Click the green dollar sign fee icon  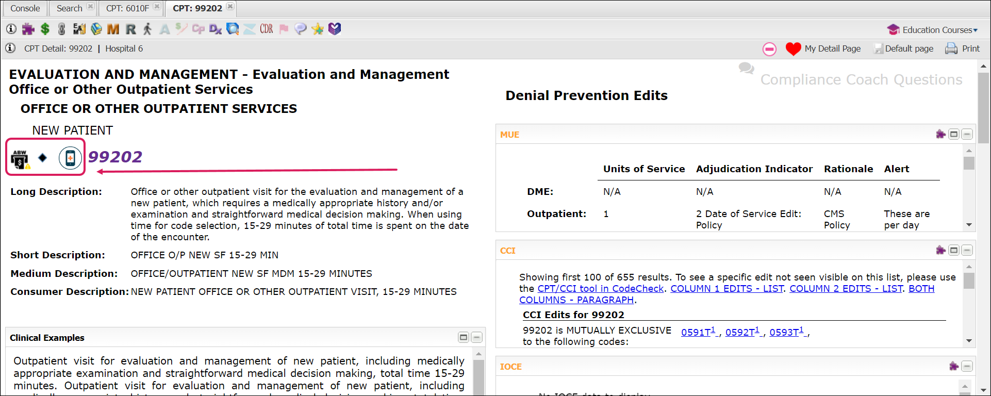tap(45, 29)
